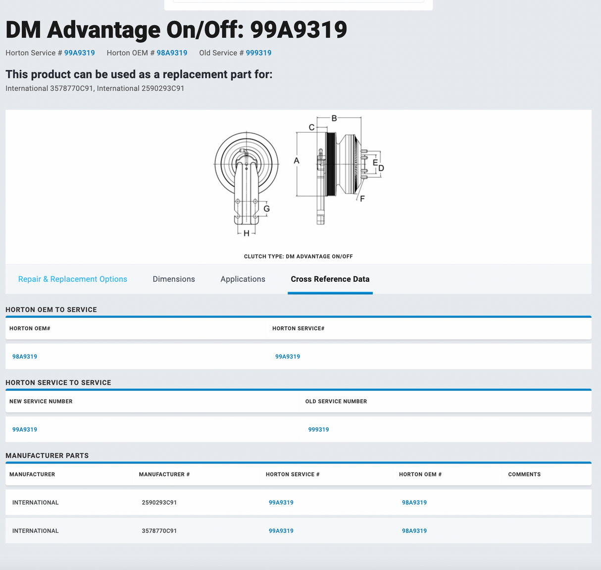Switch to the Applications tab
The image size is (601, 570).
(243, 279)
